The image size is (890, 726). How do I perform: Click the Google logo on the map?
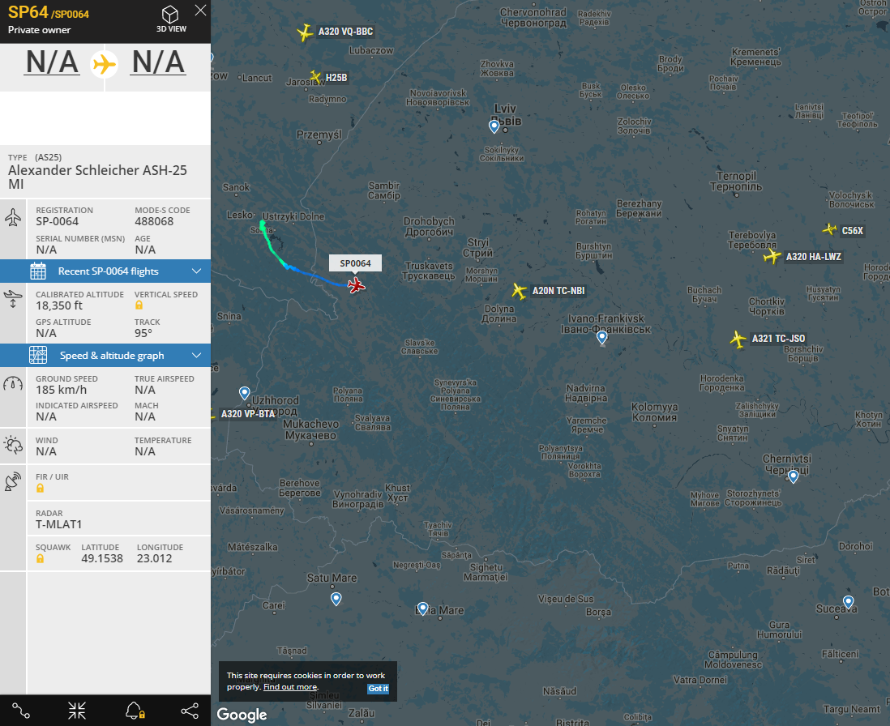[242, 715]
